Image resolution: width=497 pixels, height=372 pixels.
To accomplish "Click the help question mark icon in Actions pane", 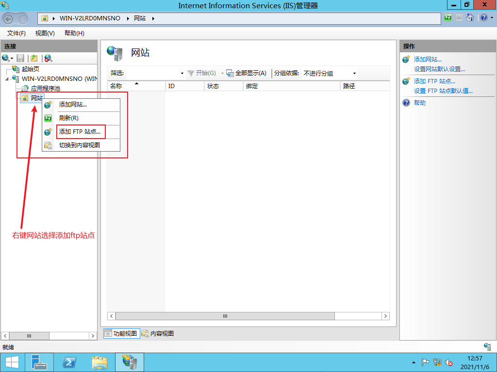I will click(x=406, y=103).
